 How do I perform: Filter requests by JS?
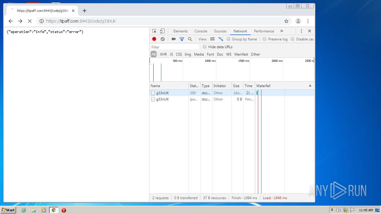click(x=171, y=54)
